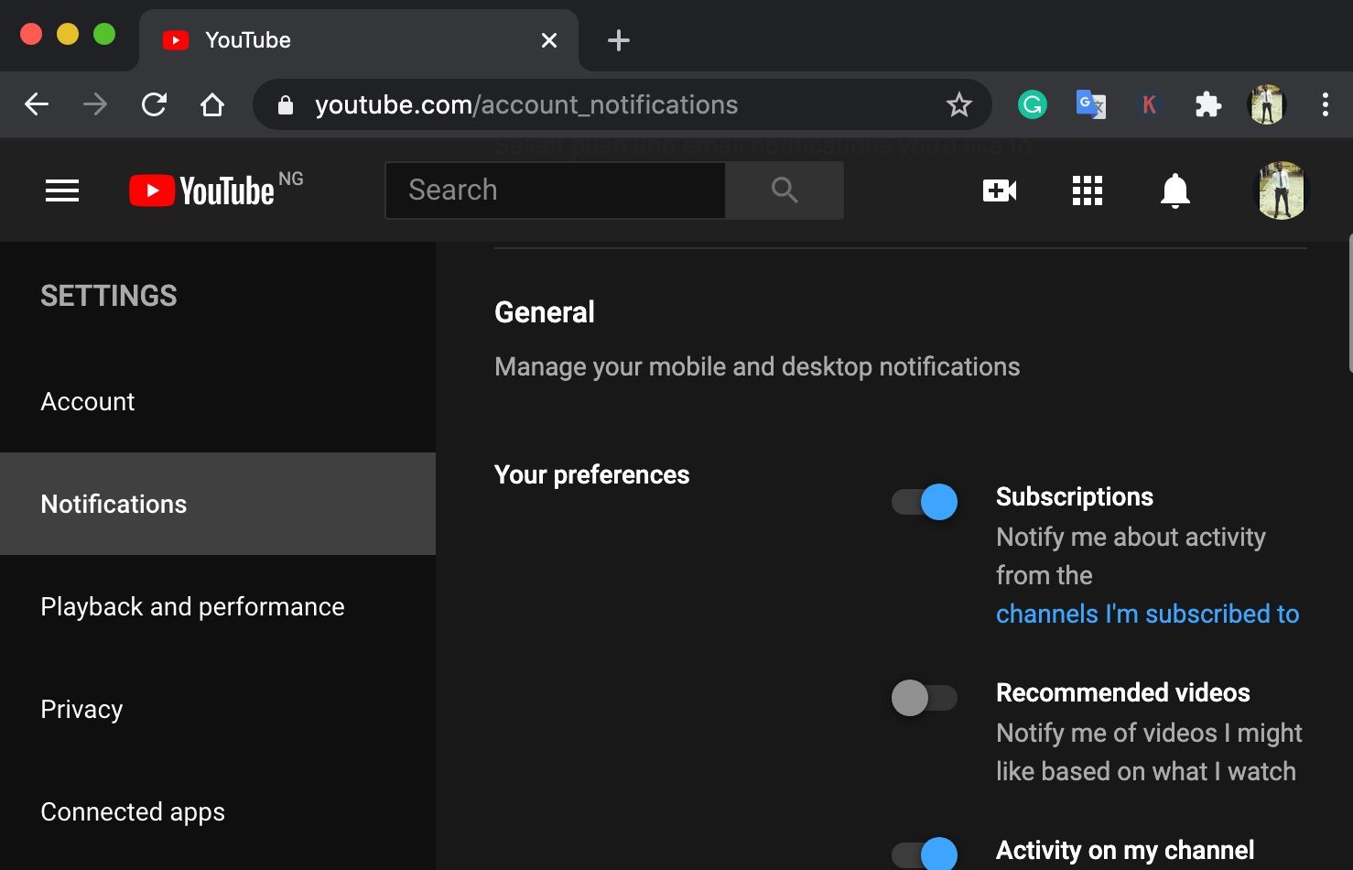Image resolution: width=1353 pixels, height=870 pixels.
Task: Click the search magnifier button
Action: click(785, 190)
